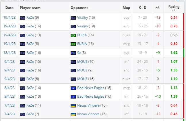186x121 pixels.
Task: Sort by the K - D column header
Action: pos(142,8)
